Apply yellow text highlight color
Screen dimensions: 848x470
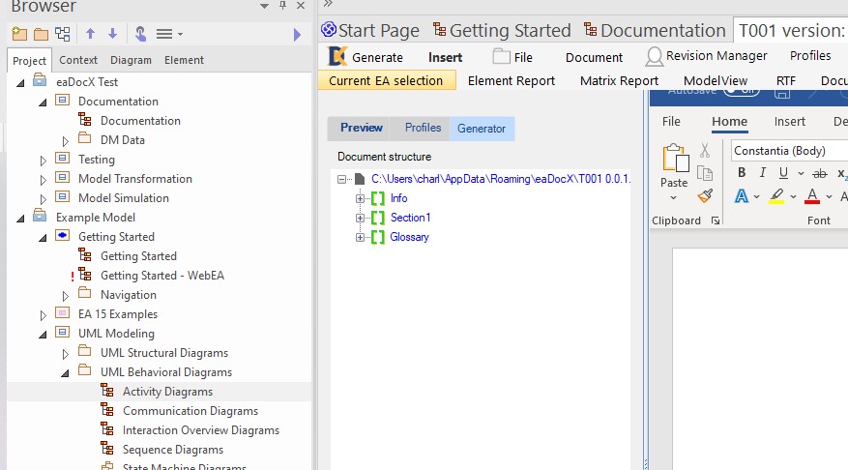tap(776, 195)
